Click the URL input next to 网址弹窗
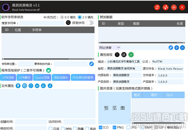Screen dimensions: 188x130 pyautogui.click(x=144, y=48)
